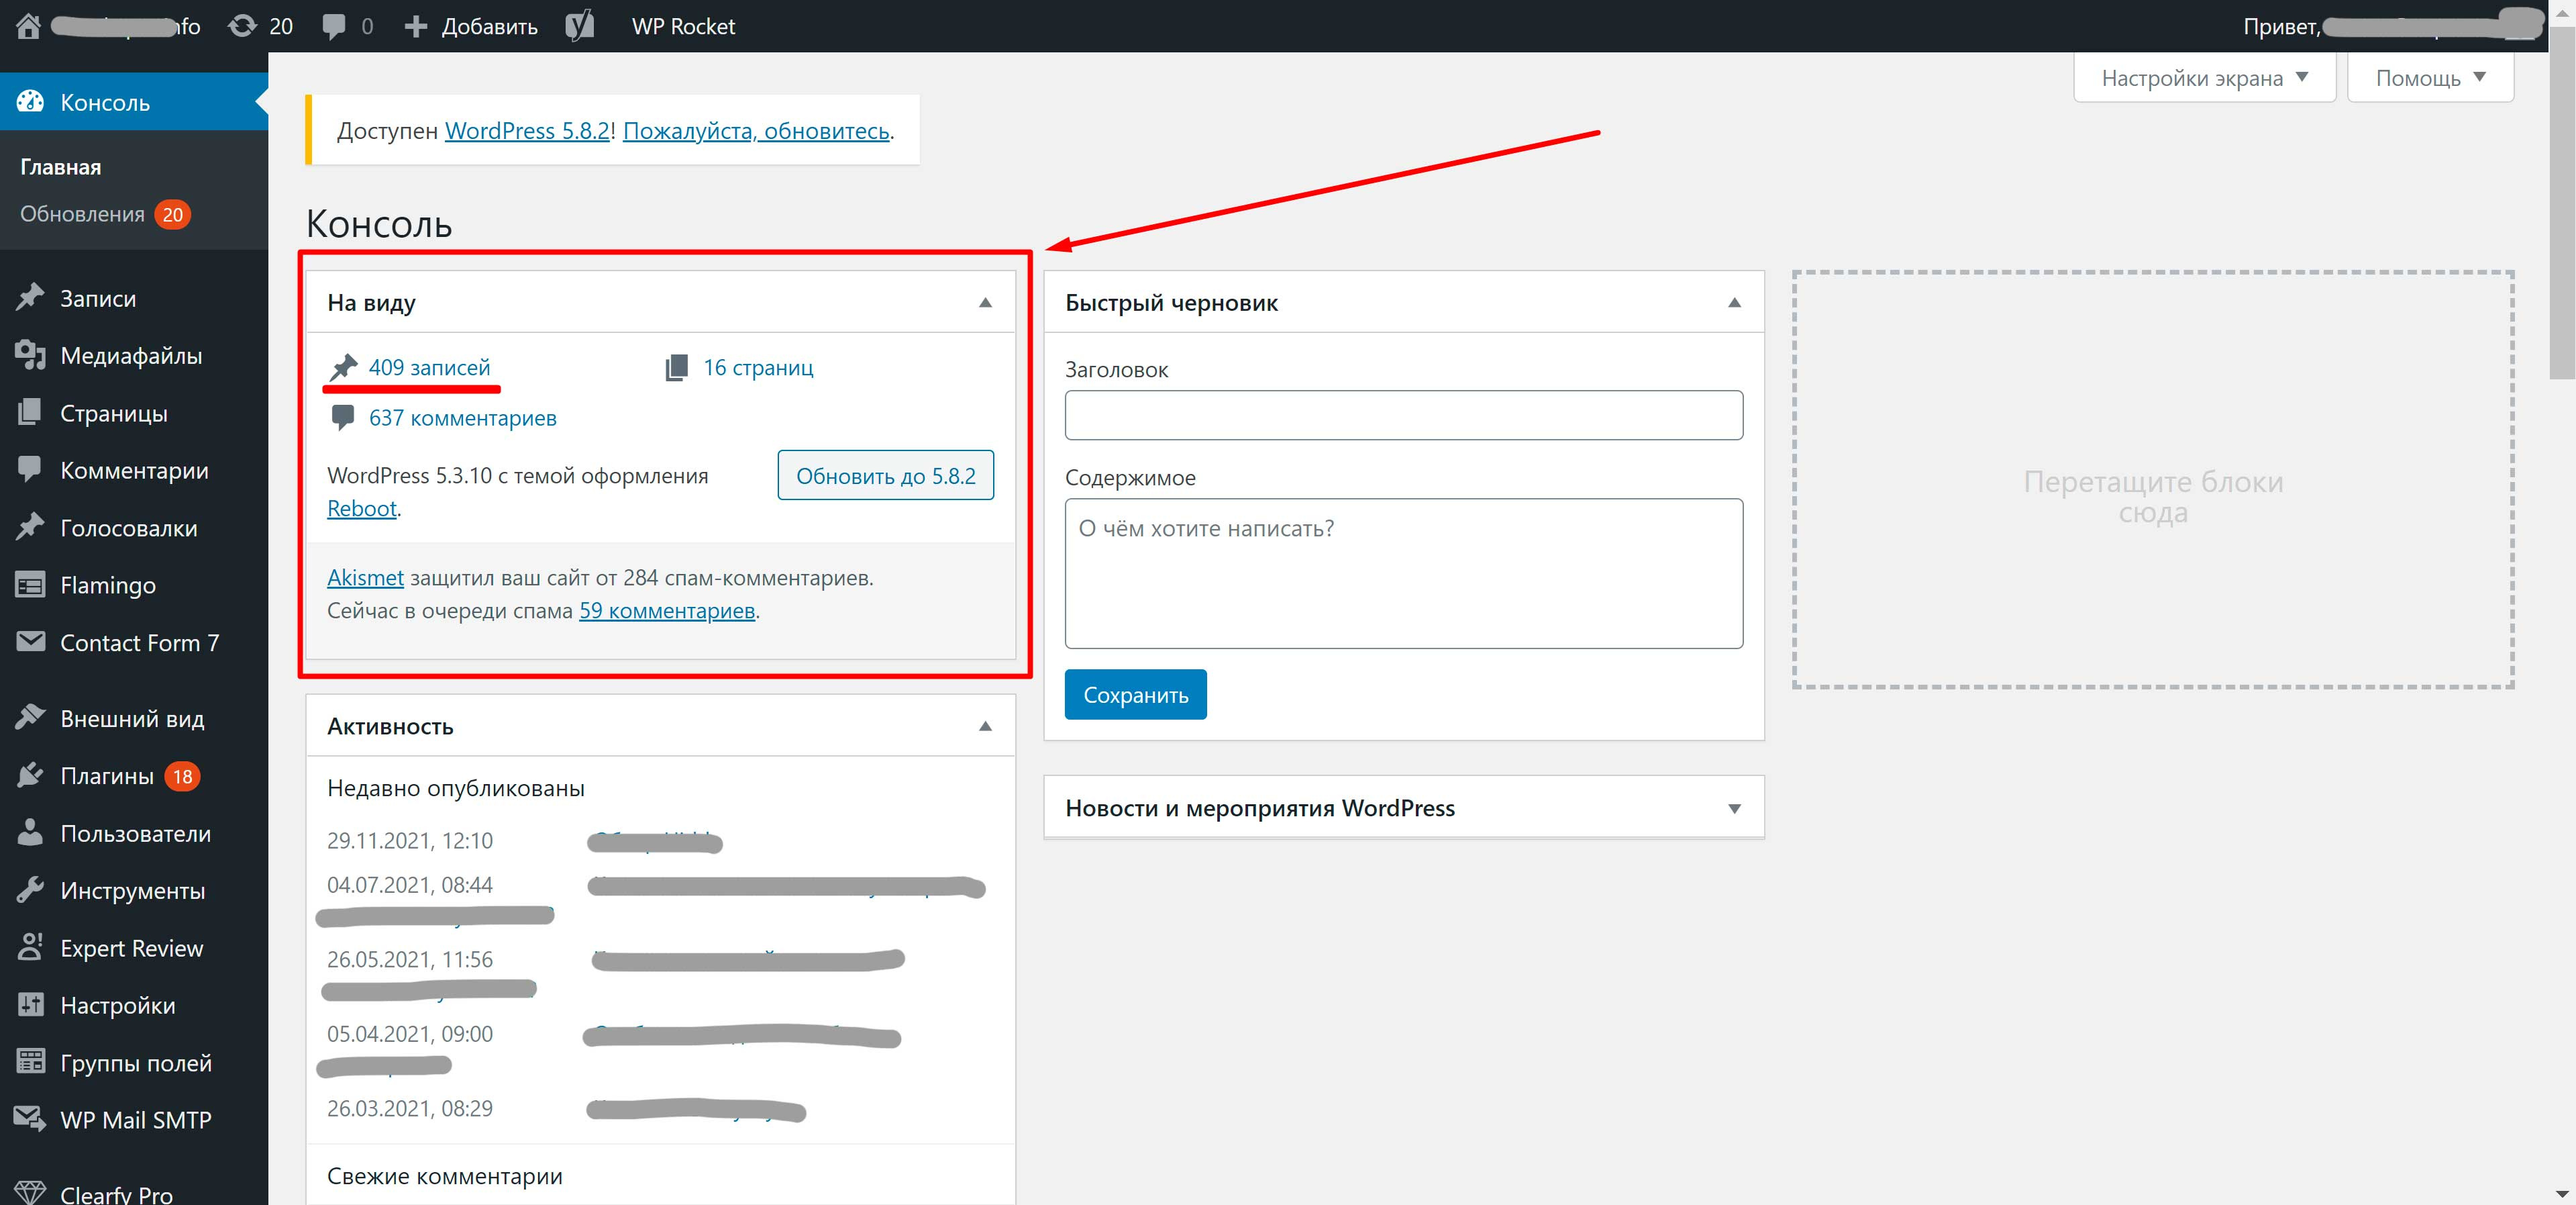Click the Сохранить draft button
The width and height of the screenshot is (2576, 1205).
click(x=1135, y=695)
